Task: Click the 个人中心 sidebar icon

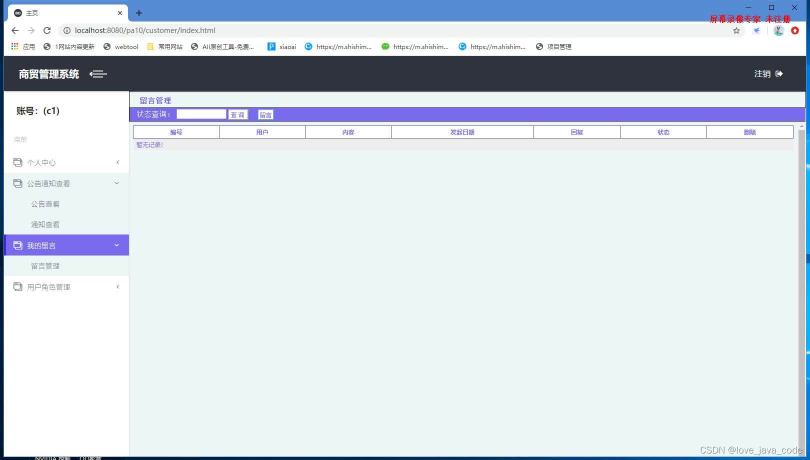Action: click(17, 162)
